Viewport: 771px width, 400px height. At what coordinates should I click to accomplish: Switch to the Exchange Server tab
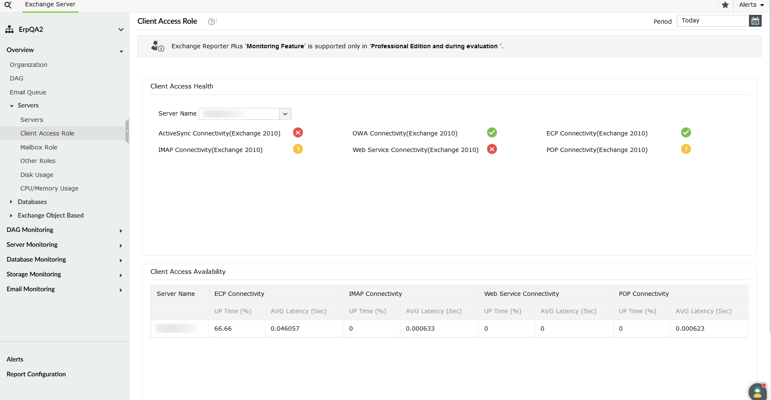tap(50, 5)
